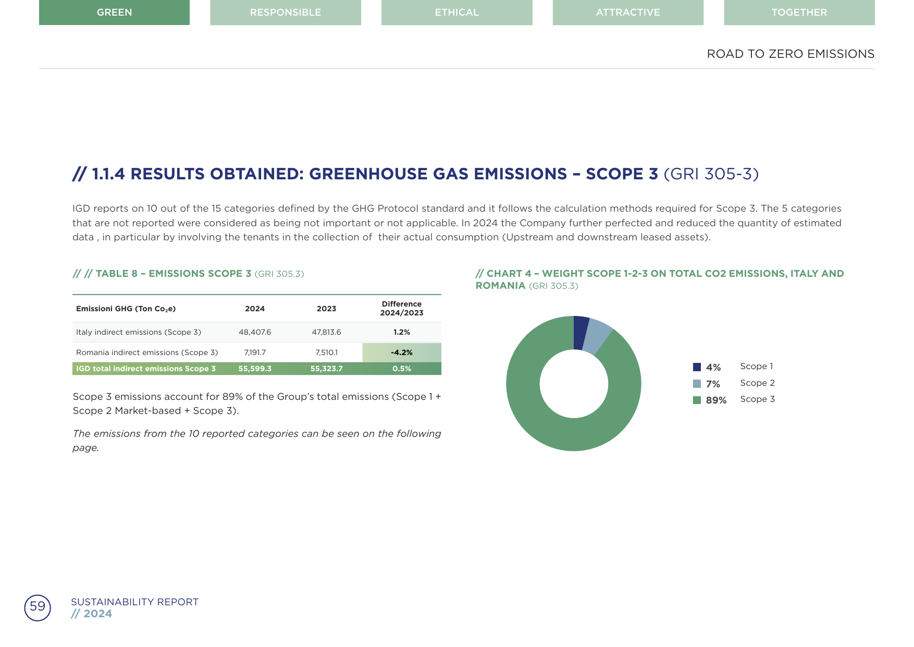The height and width of the screenshot is (647, 914).
Task: Click the 1.1.4 RESULTS OBTAINED heading
Action: 415,174
